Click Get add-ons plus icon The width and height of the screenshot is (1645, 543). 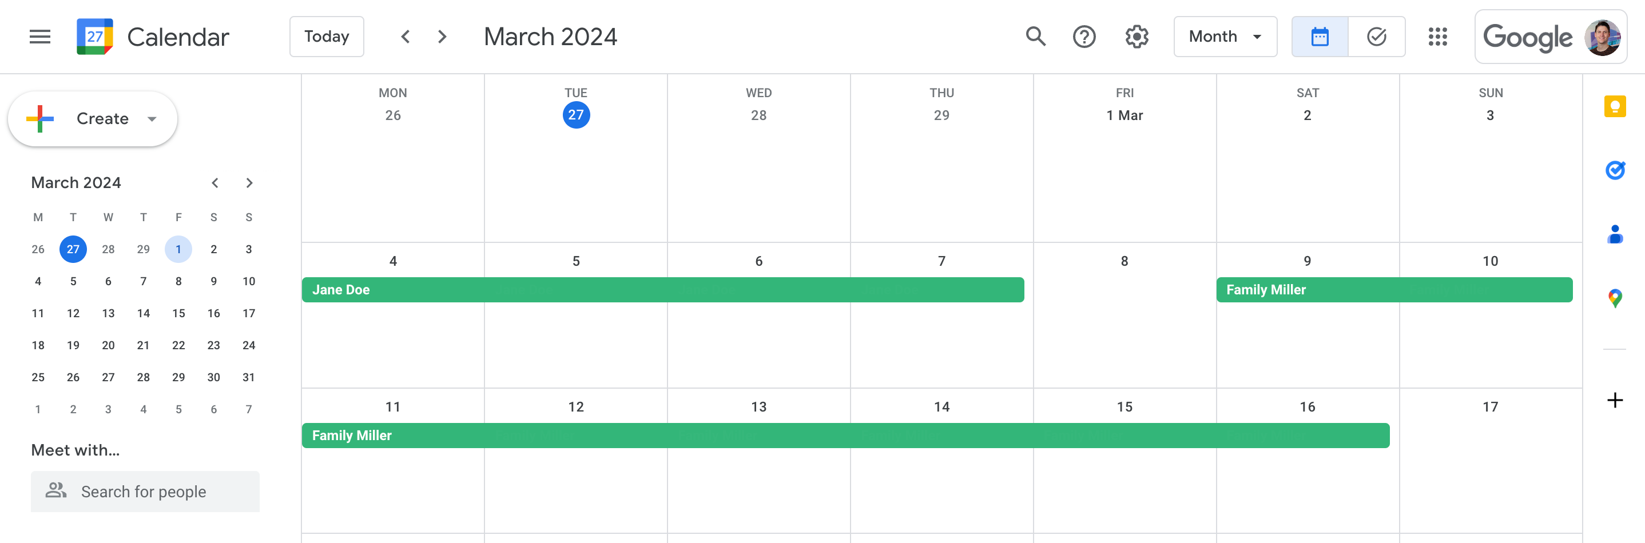pyautogui.click(x=1614, y=400)
